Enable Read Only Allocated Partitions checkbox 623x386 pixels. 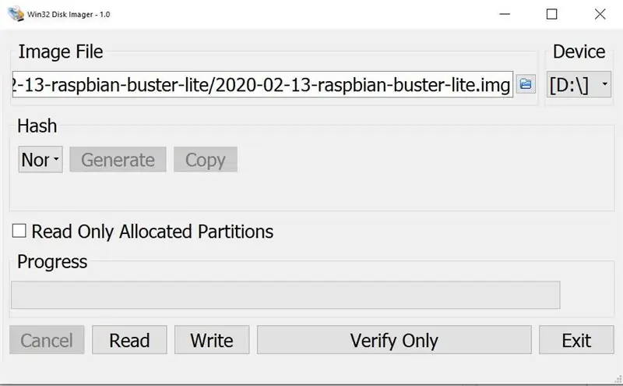(x=19, y=231)
